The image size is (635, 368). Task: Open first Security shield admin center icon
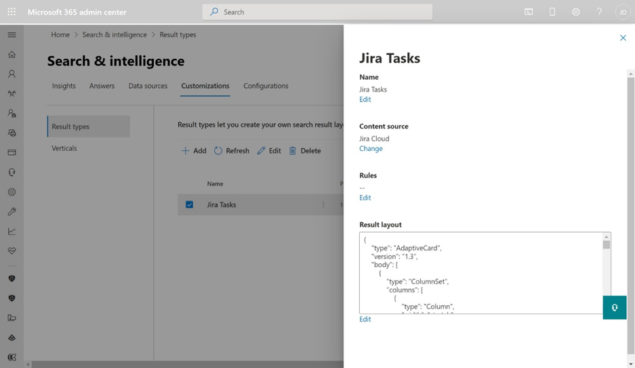[x=12, y=278]
